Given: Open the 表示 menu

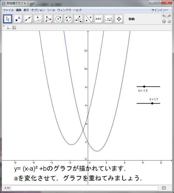Looking at the screenshot, I should [x=26, y=10].
